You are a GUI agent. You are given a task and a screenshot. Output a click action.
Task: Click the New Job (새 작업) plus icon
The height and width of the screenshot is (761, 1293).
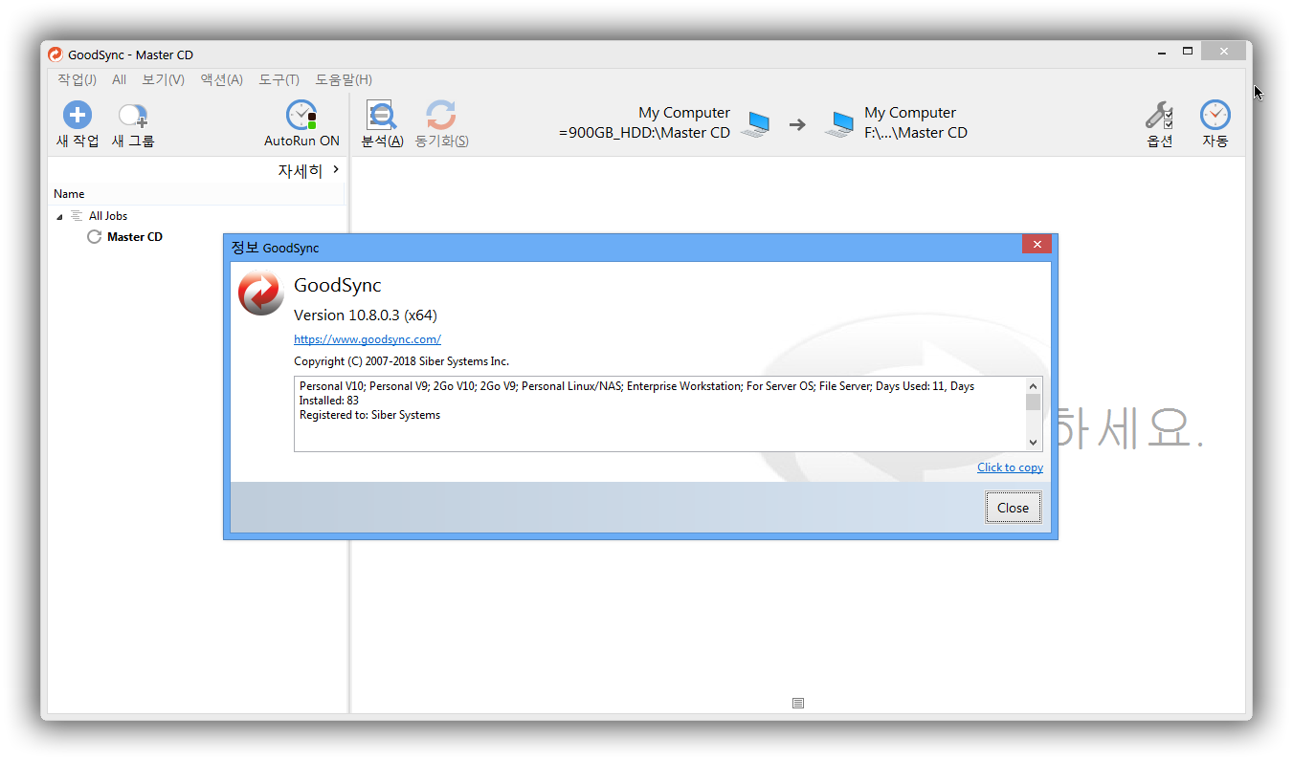[x=78, y=116]
